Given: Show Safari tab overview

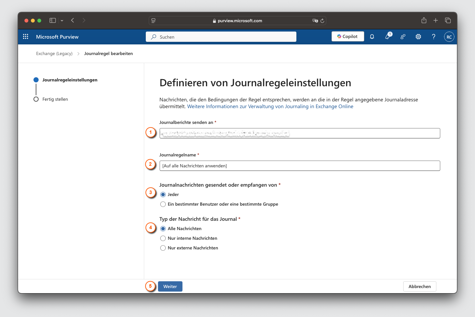Looking at the screenshot, I should pos(448,20).
